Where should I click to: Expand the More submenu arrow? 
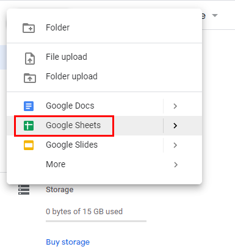(176, 165)
